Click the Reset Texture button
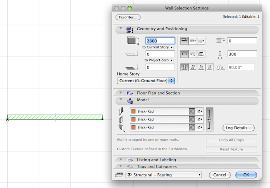The image size is (270, 188). (x=231, y=149)
